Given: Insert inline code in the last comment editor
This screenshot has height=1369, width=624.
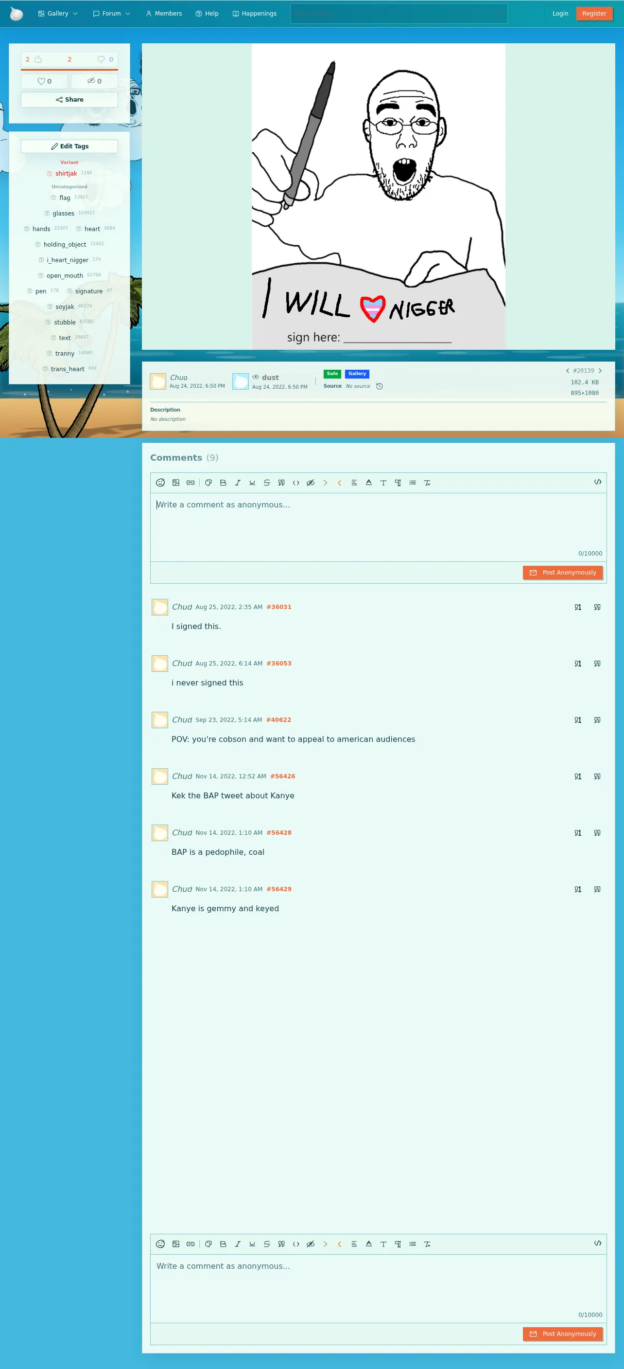Looking at the screenshot, I should 296,1244.
